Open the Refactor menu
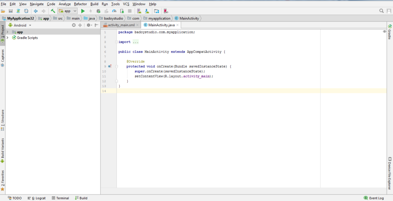 click(80, 4)
